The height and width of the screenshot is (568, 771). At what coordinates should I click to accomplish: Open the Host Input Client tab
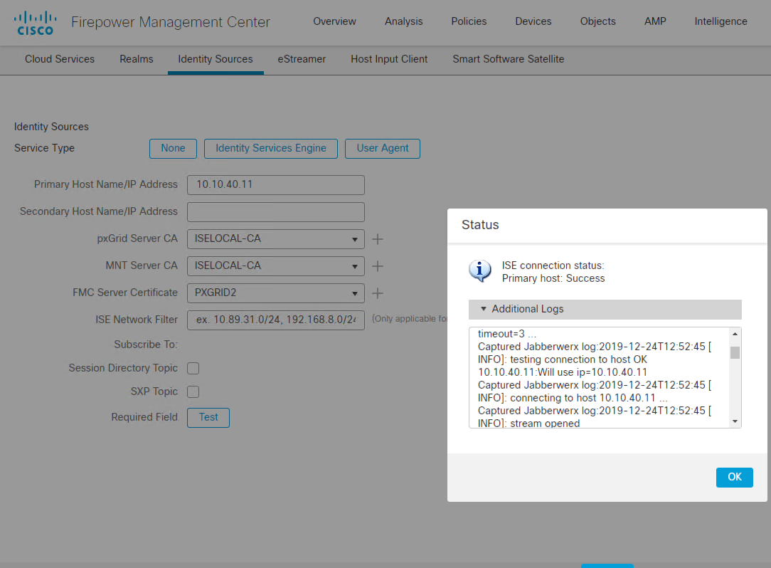tap(389, 59)
